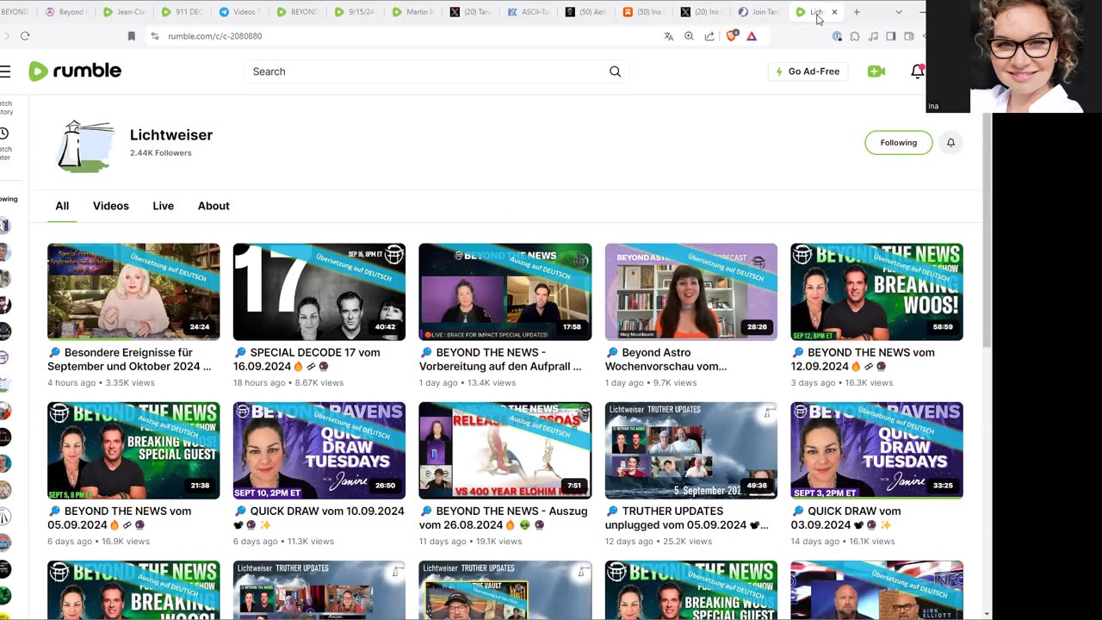Click the zoom magnifier icon in the address bar
The image size is (1102, 620).
point(689,36)
